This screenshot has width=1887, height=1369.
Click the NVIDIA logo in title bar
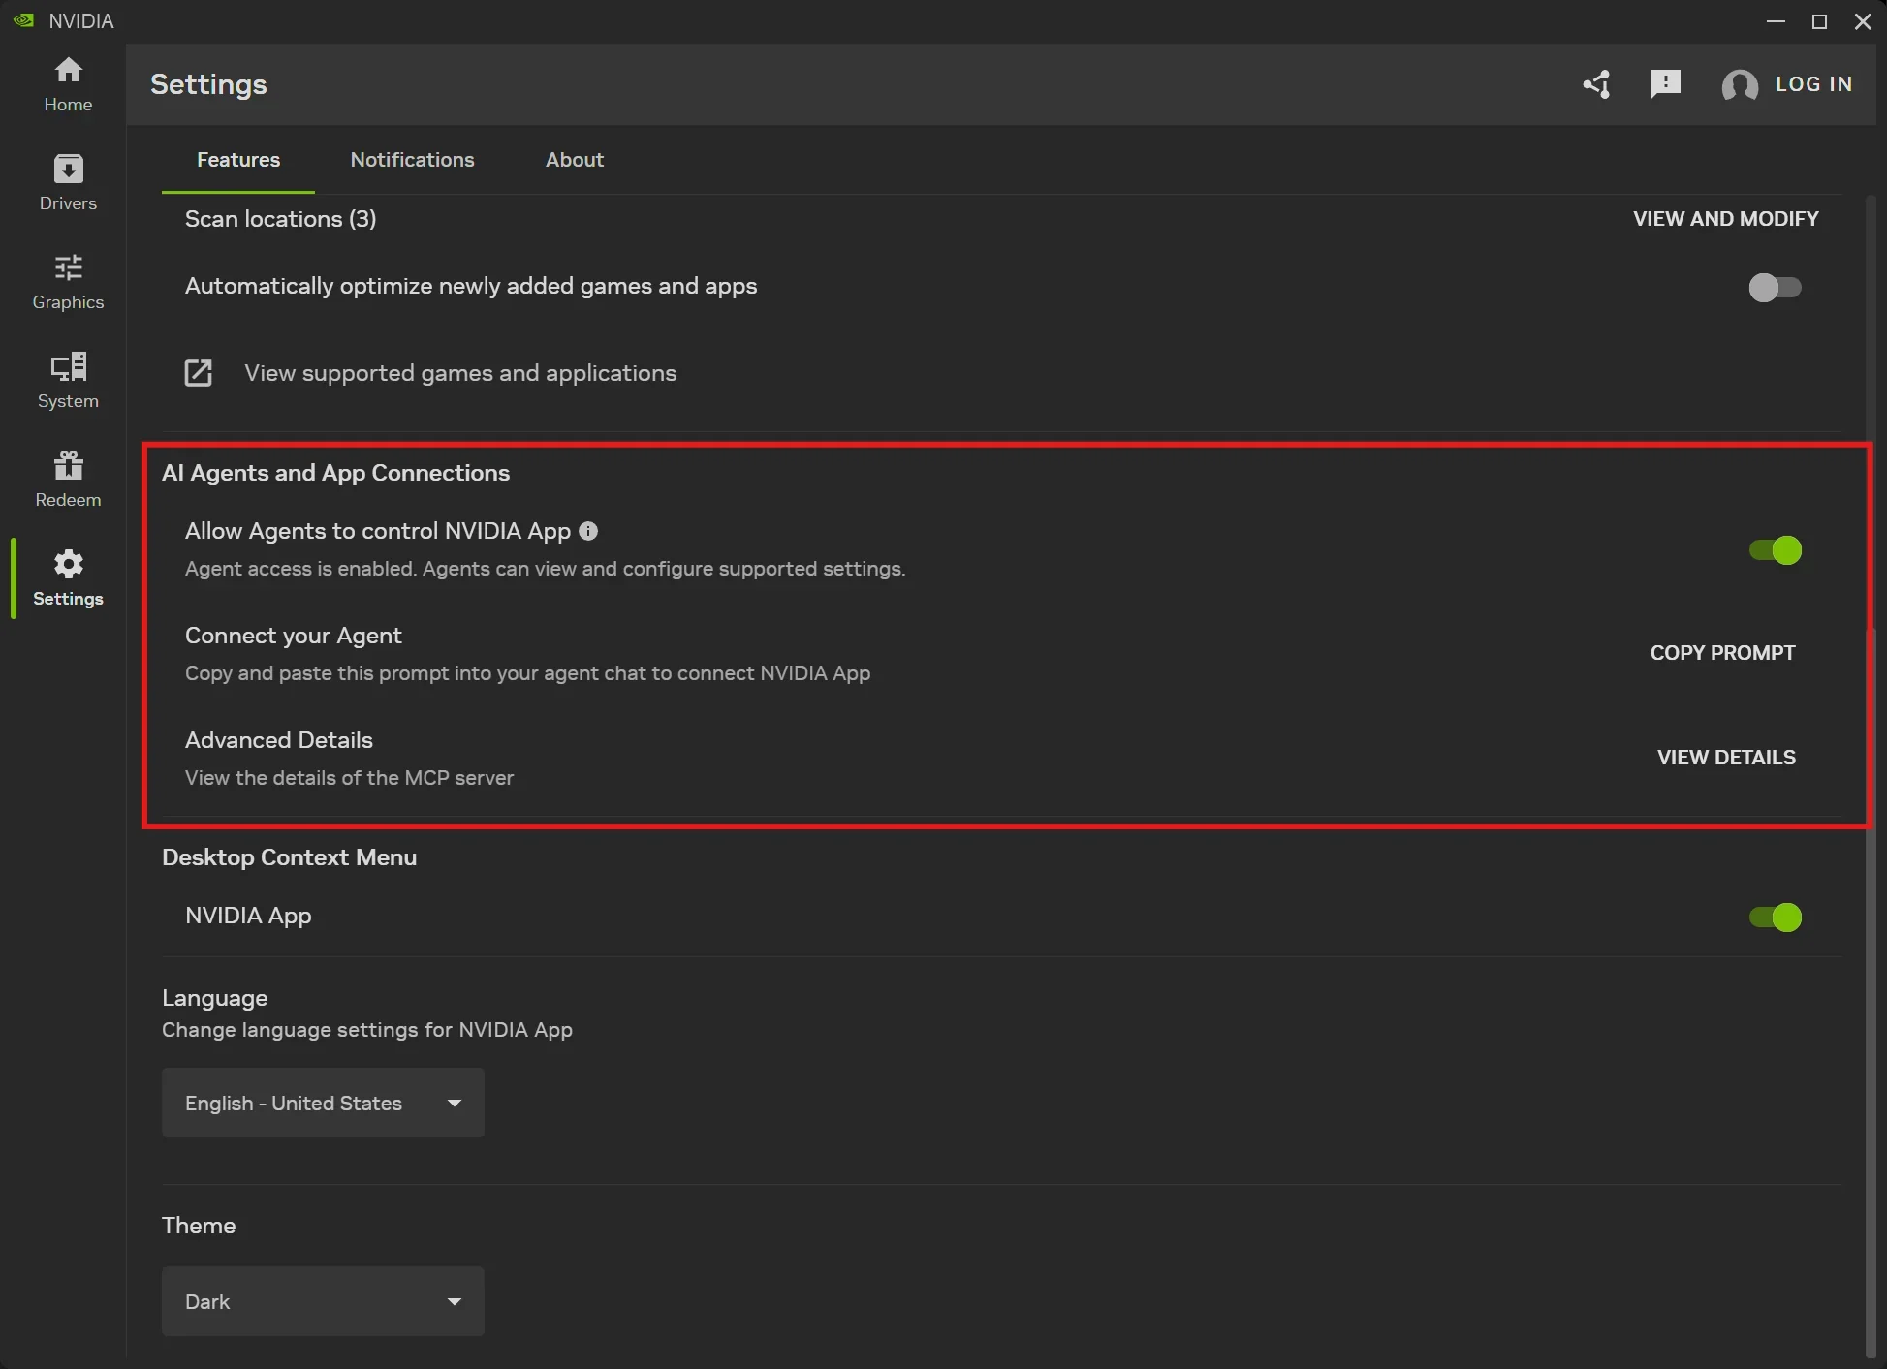pyautogui.click(x=23, y=20)
